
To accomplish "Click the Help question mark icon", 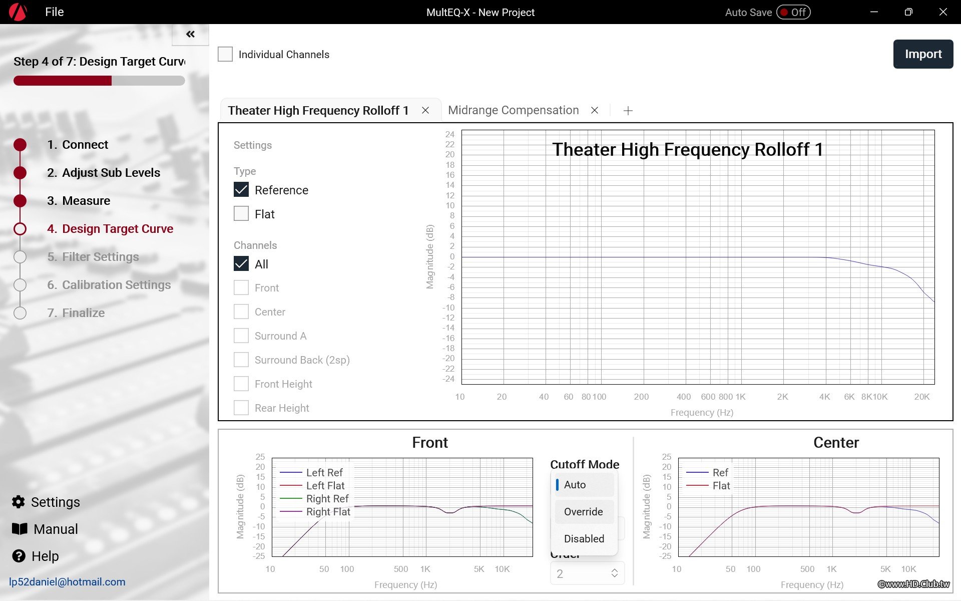I will [19, 556].
